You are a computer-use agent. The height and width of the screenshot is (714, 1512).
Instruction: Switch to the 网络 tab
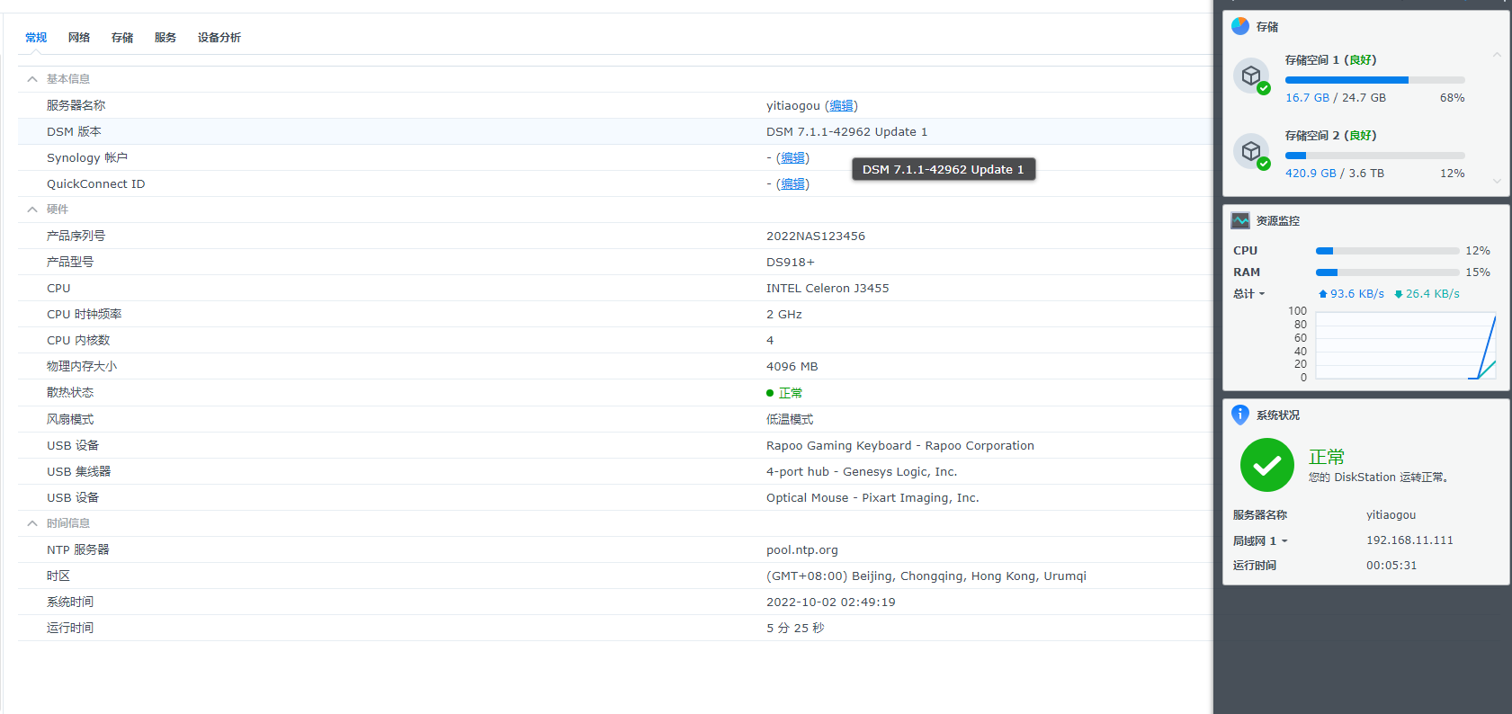pyautogui.click(x=79, y=38)
